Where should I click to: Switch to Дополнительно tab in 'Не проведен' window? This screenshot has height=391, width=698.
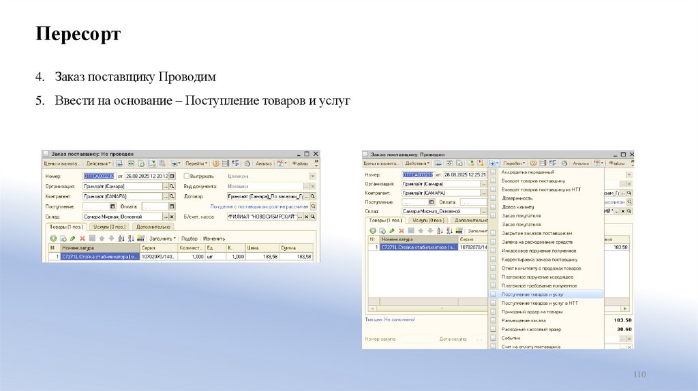(153, 227)
